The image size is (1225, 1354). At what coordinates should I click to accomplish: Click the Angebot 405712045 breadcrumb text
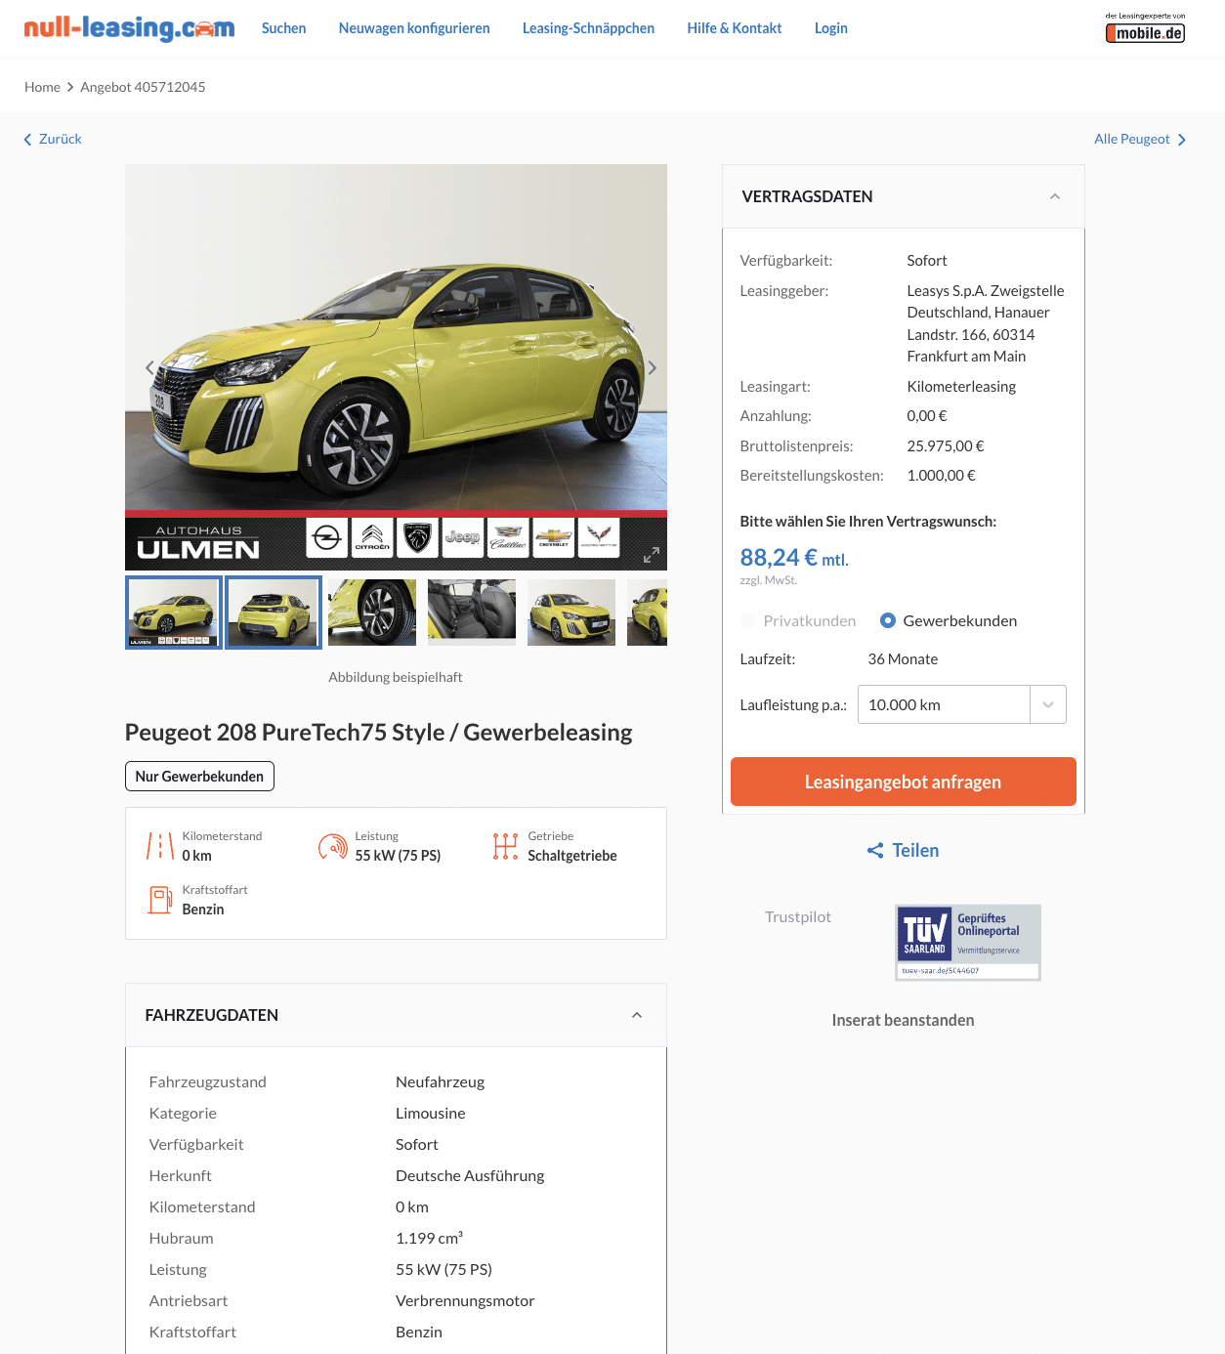click(x=143, y=87)
